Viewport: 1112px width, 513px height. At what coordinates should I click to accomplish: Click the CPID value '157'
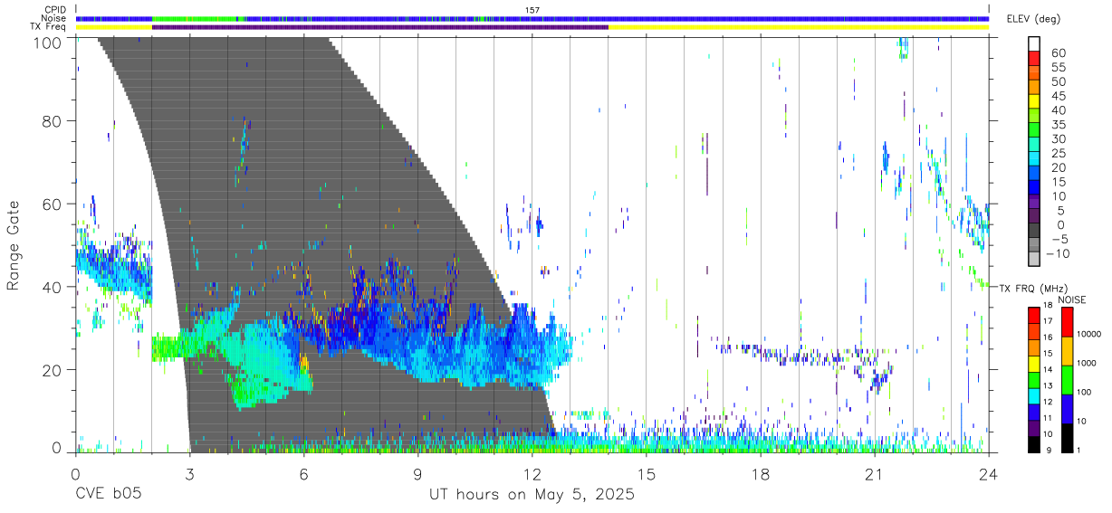(532, 10)
